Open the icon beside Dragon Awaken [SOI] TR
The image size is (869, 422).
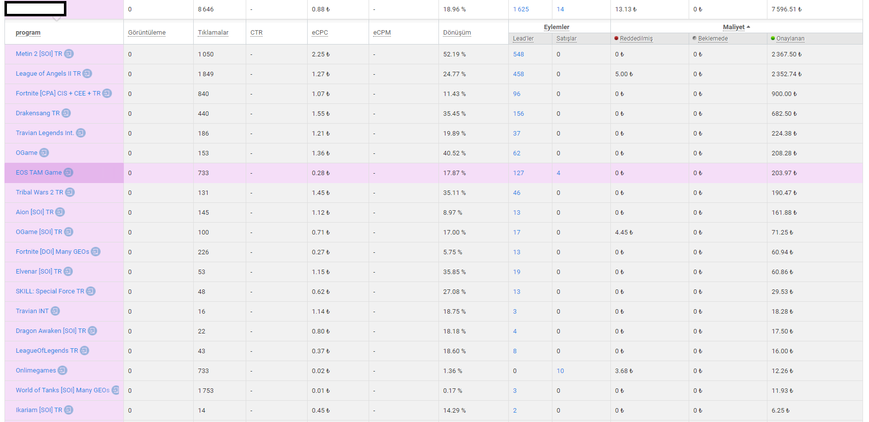(x=92, y=331)
